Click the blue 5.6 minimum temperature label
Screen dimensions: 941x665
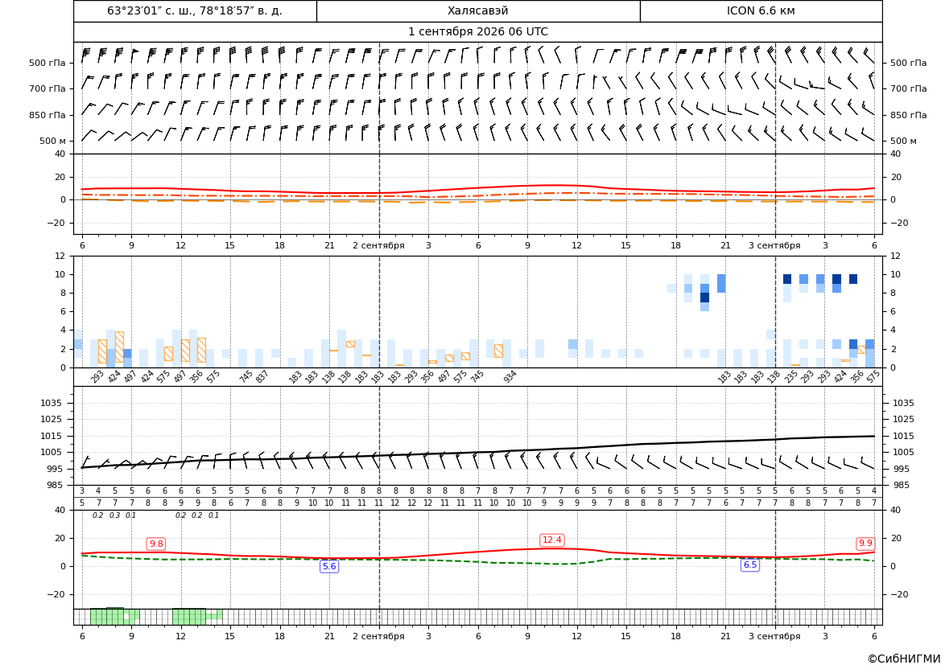tap(329, 566)
